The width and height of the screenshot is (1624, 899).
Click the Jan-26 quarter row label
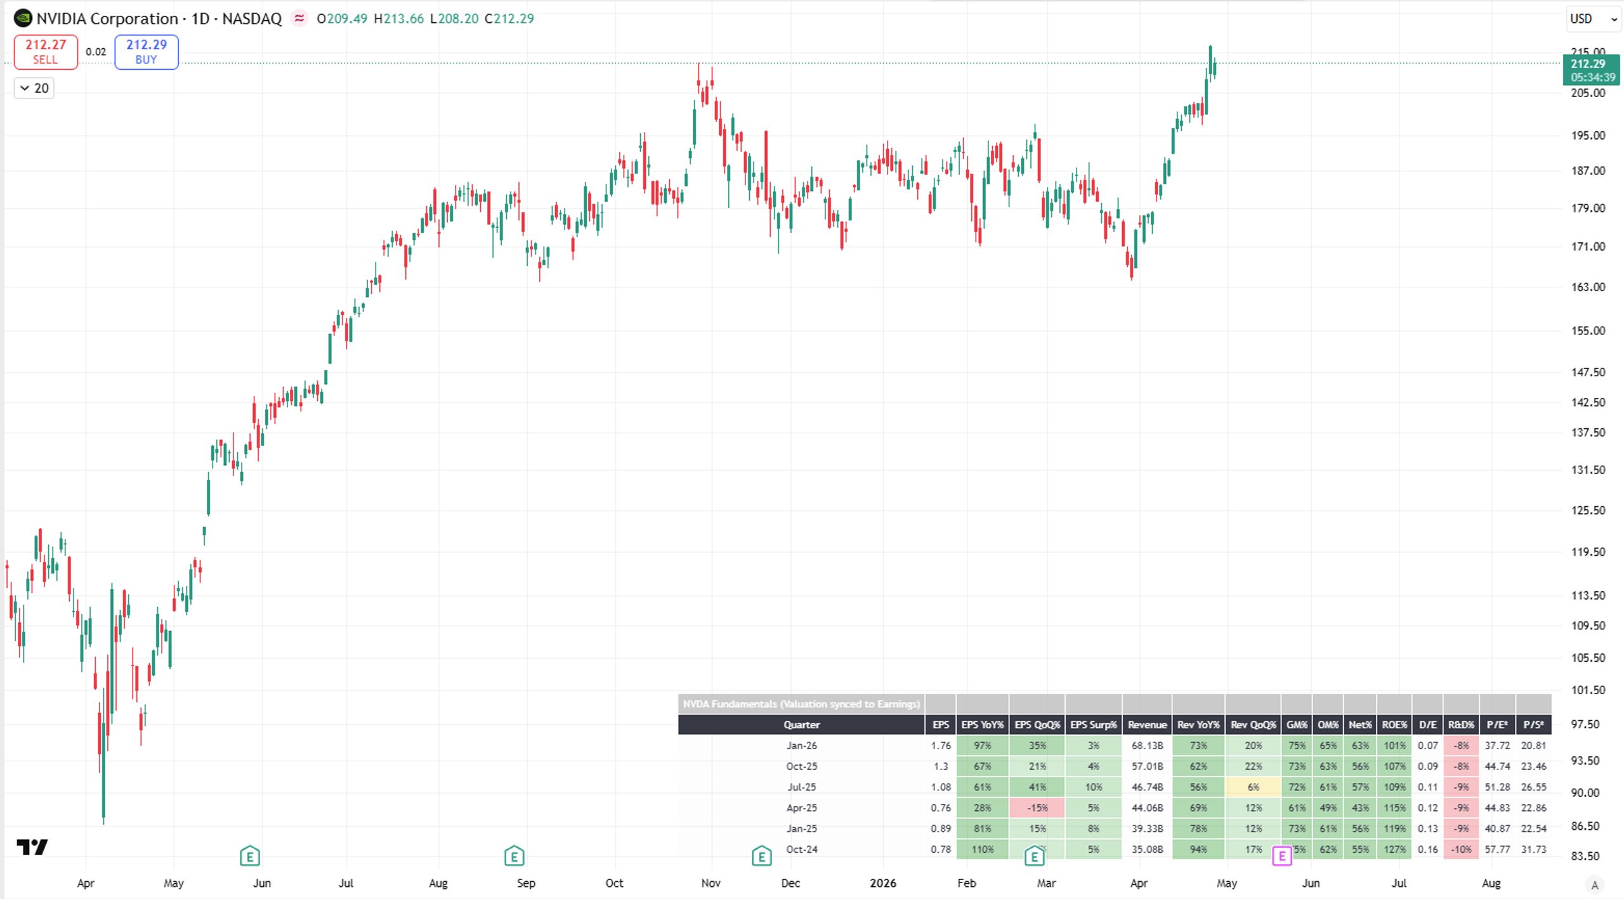click(801, 745)
